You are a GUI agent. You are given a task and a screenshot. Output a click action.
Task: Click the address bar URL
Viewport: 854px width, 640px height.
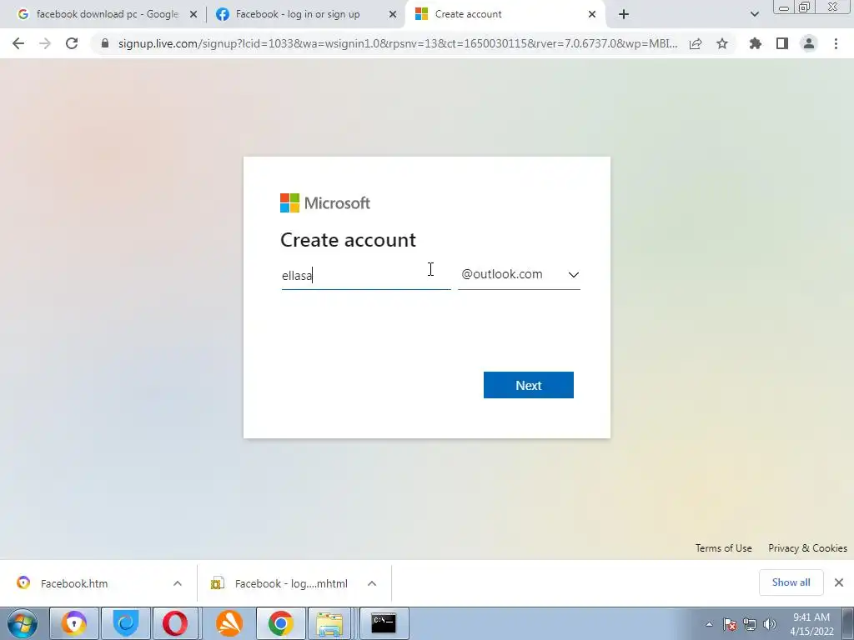click(x=398, y=43)
